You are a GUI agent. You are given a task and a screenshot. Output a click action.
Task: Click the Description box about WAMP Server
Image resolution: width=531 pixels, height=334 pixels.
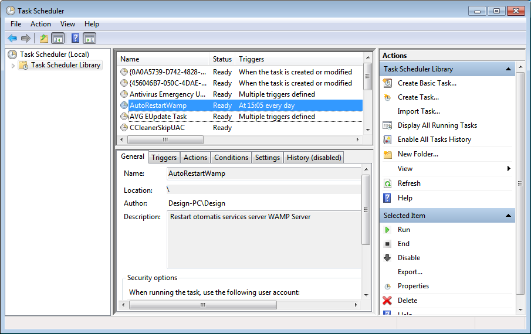click(264, 239)
